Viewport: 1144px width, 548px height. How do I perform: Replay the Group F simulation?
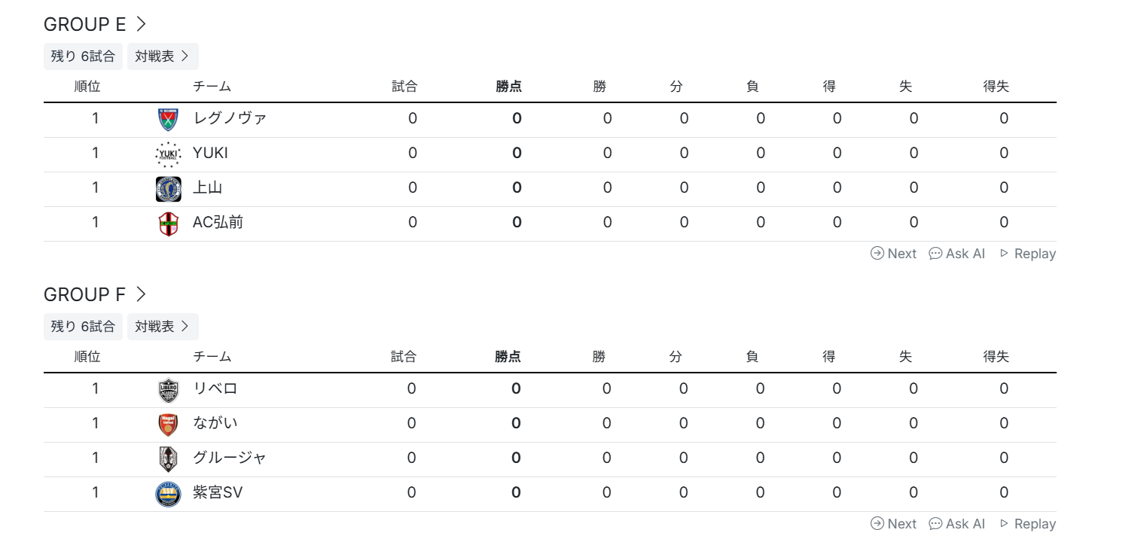click(1027, 524)
